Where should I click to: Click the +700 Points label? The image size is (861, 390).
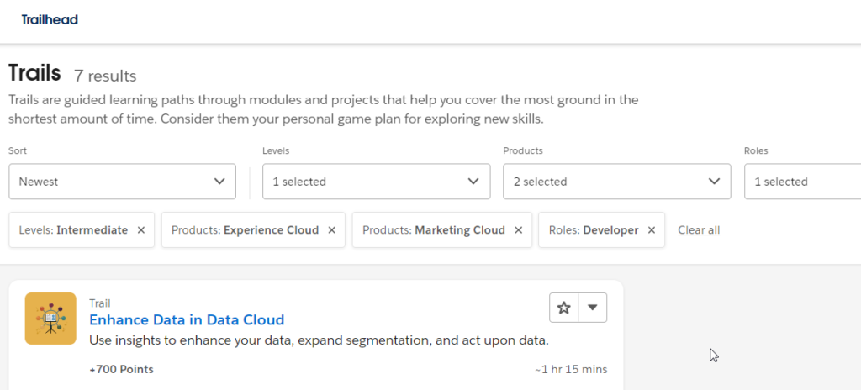121,369
